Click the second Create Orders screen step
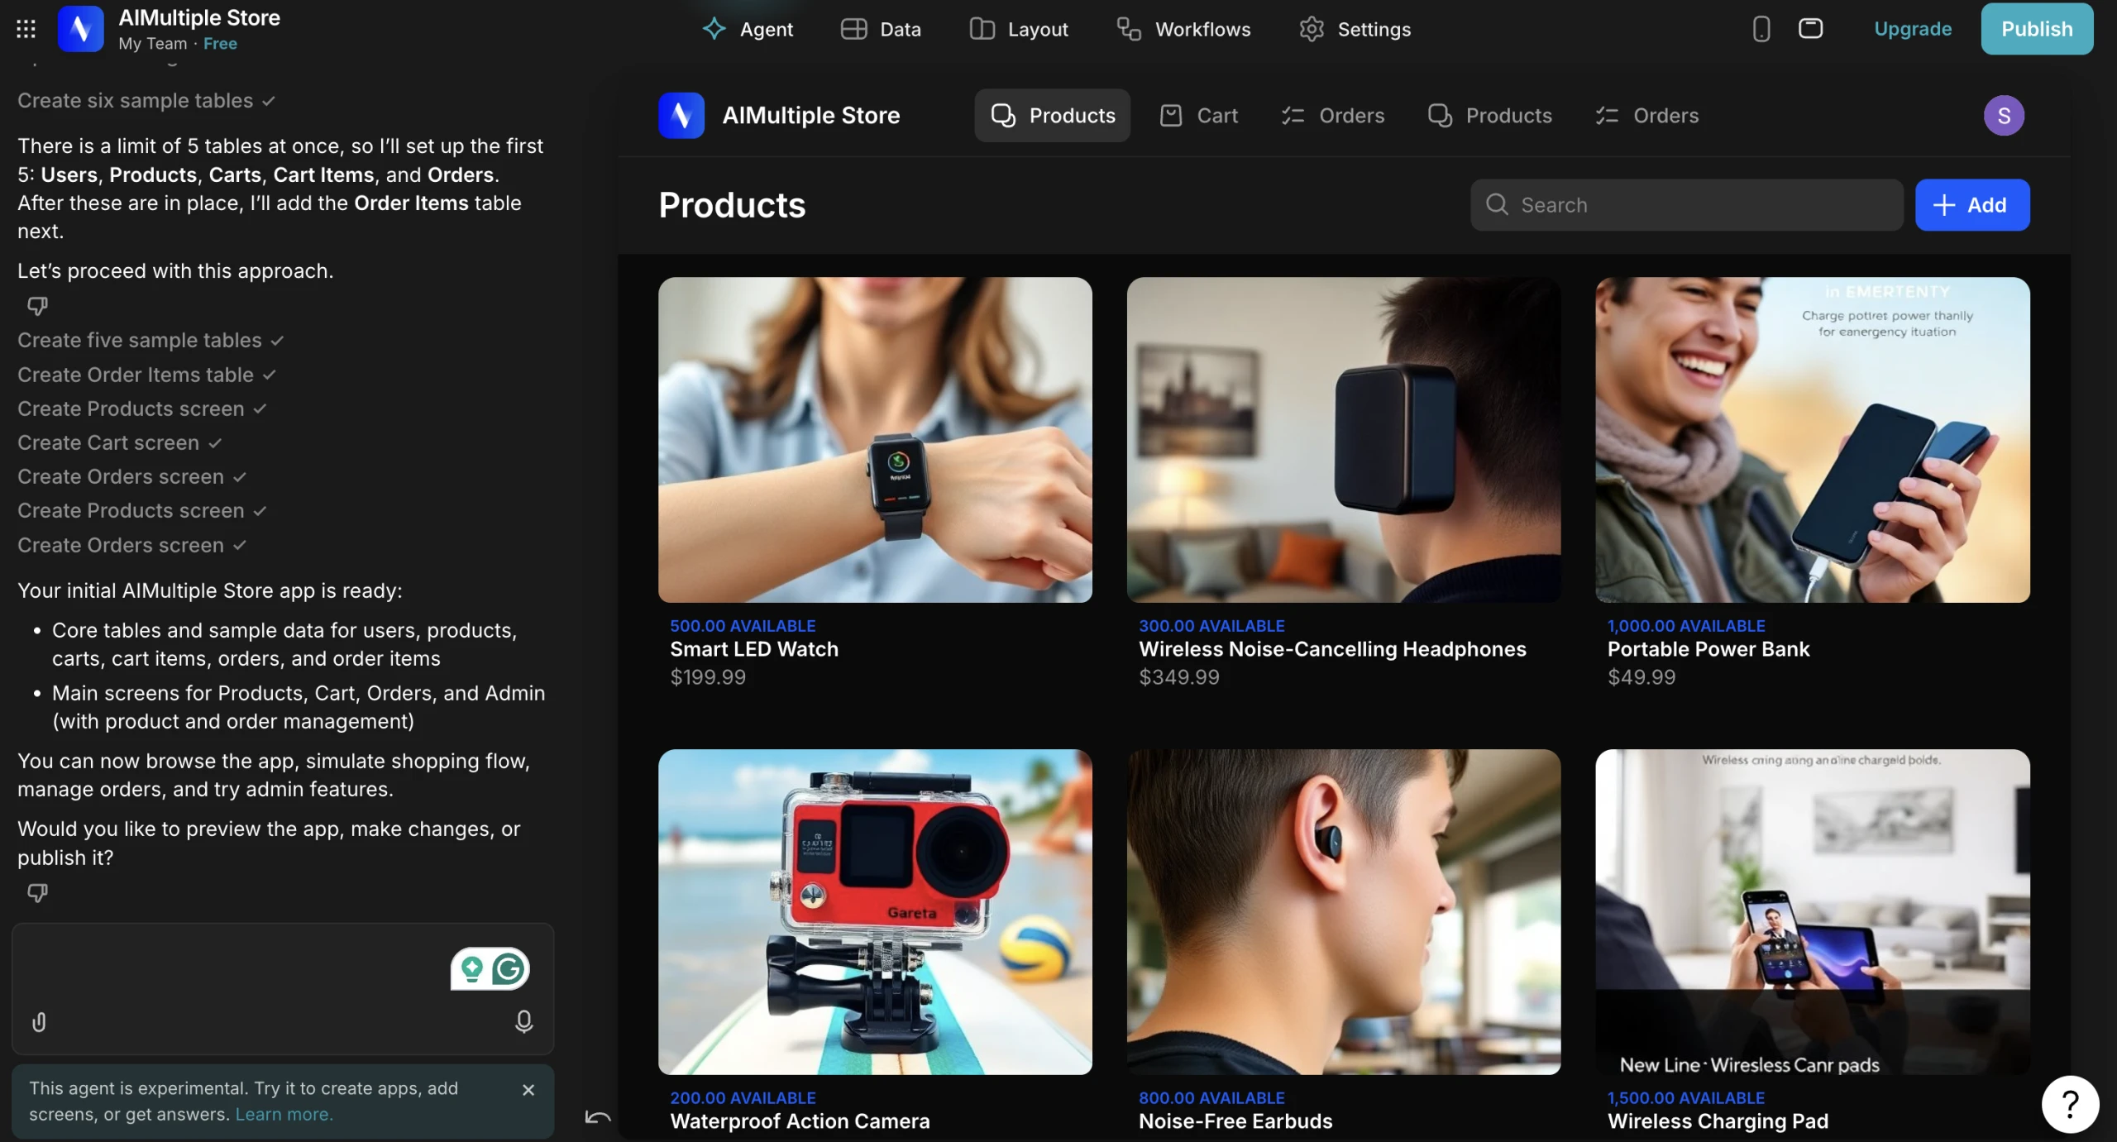The width and height of the screenshot is (2117, 1142). 132,546
